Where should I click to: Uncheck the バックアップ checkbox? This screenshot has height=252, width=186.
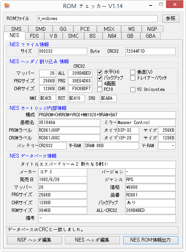pyautogui.click(x=100, y=78)
